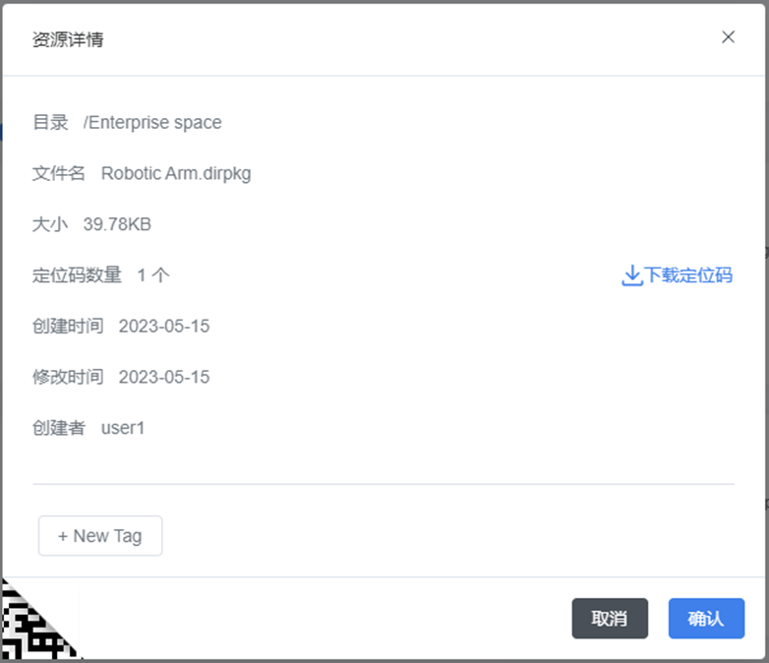Image resolution: width=769 pixels, height=663 pixels.
Task: Click the 定位码数量 label
Action: (77, 275)
